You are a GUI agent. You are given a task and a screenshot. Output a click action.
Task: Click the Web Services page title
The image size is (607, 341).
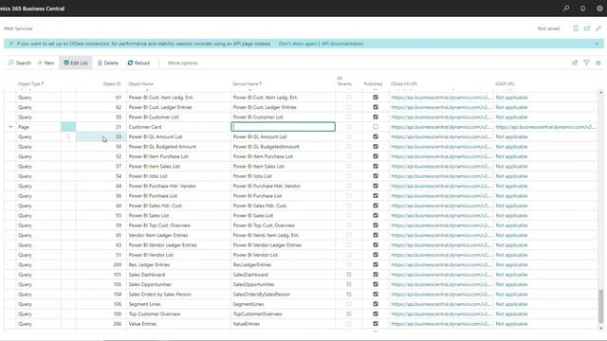click(18, 28)
